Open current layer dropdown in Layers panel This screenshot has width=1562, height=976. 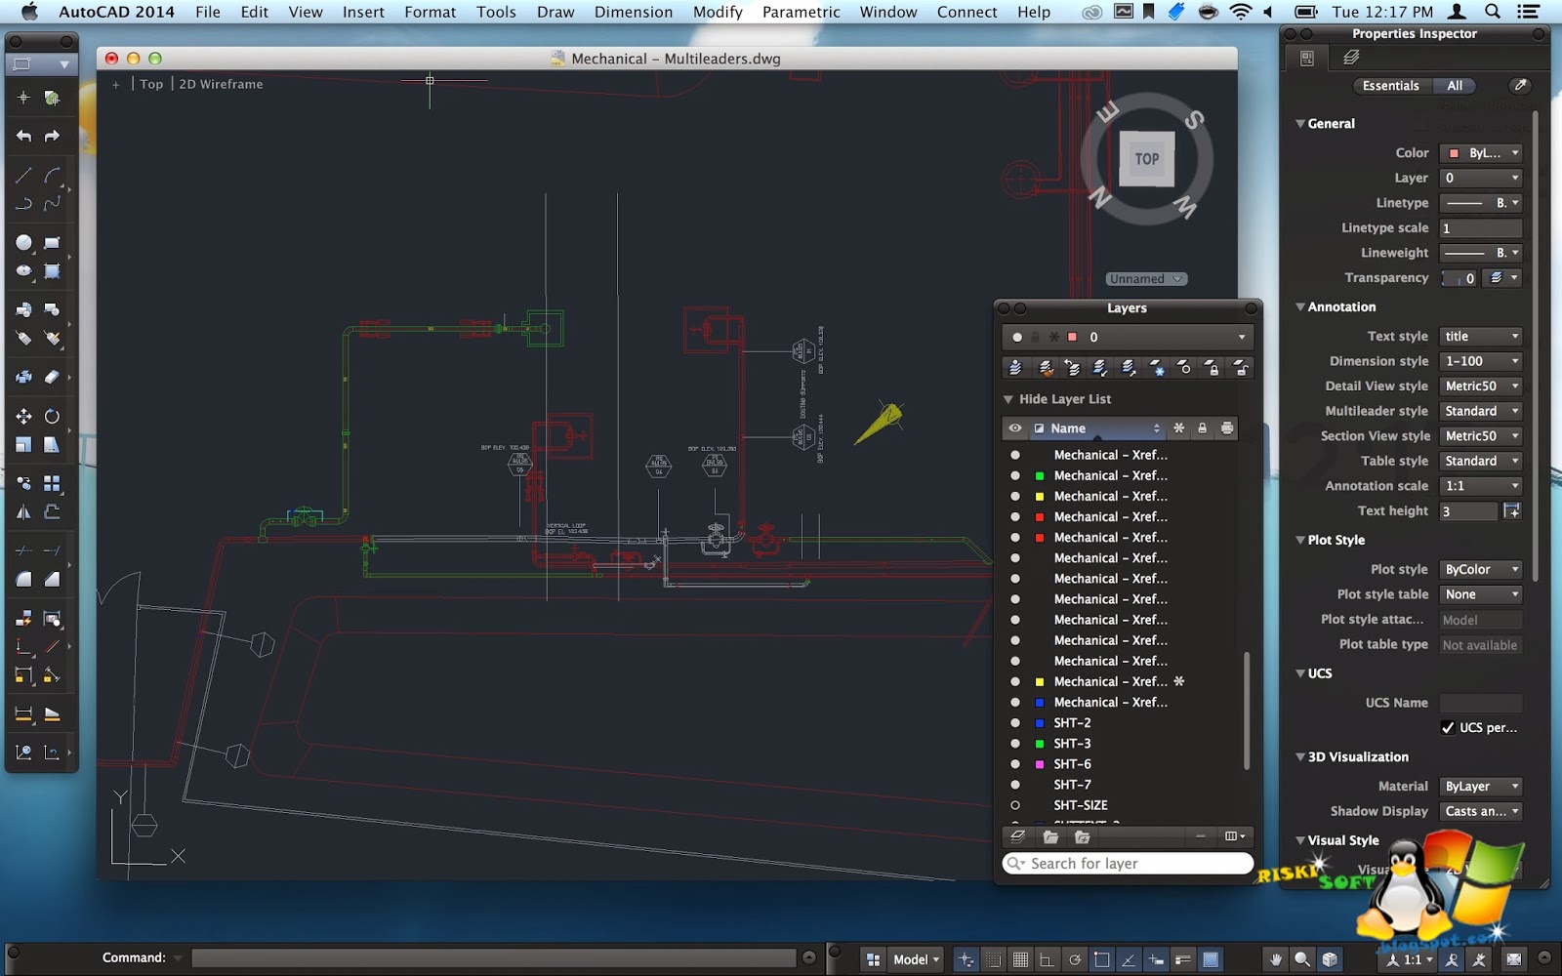pos(1128,337)
